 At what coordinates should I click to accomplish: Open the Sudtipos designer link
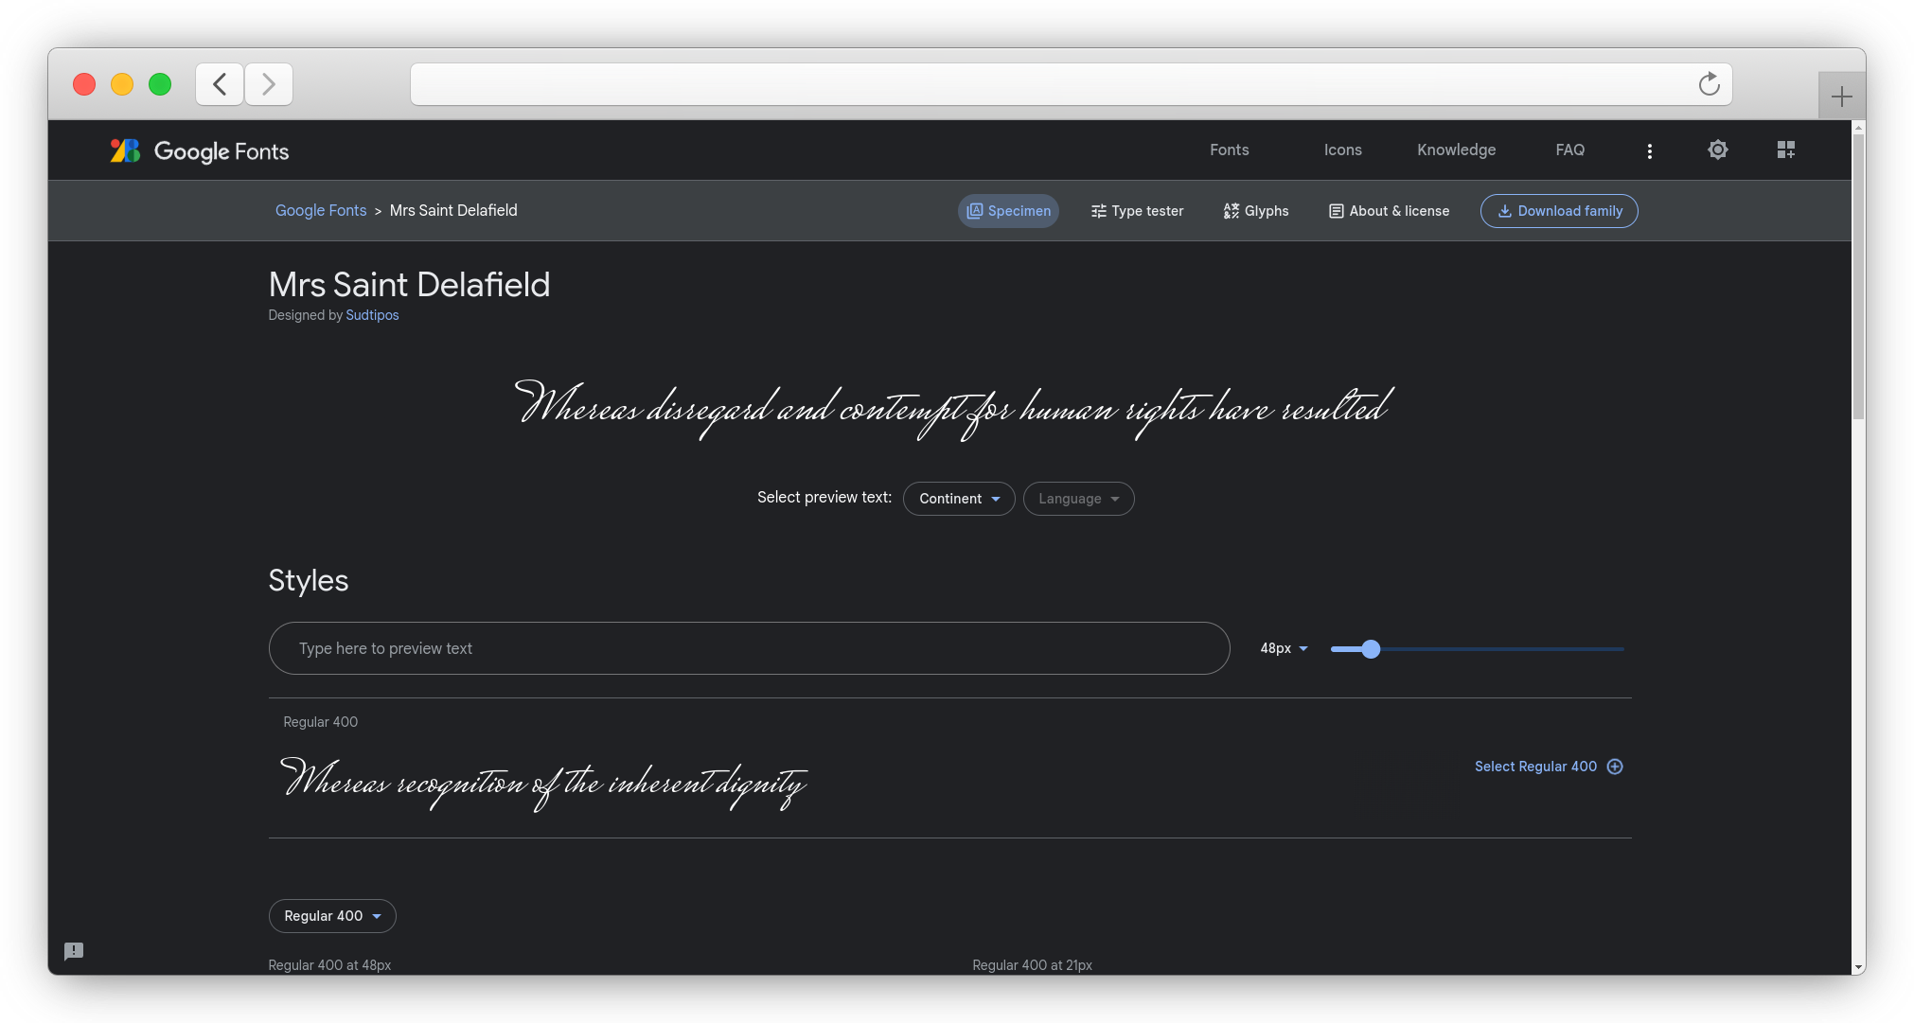[372, 315]
